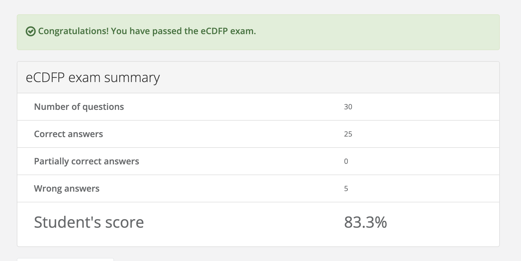
Task: Click the partially visible button below the summary panel
Action: (x=65, y=259)
